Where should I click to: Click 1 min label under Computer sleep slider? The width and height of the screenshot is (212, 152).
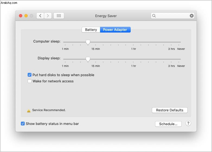tap(65, 49)
